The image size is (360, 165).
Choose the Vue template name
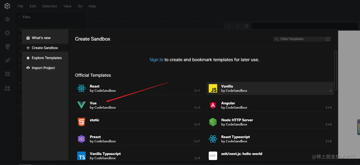tap(93, 103)
